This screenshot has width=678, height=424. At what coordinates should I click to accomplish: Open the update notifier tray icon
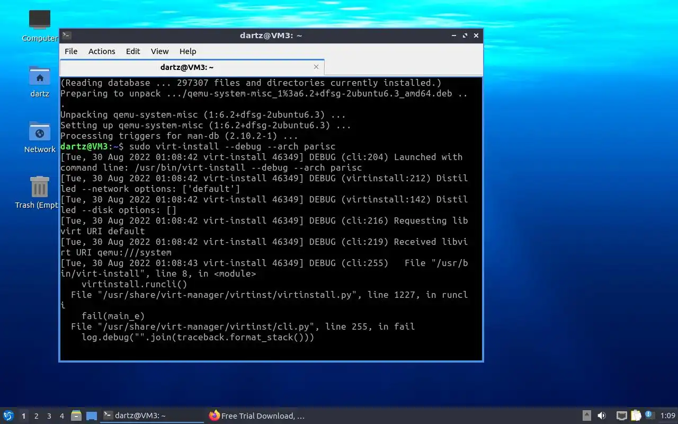649,416
